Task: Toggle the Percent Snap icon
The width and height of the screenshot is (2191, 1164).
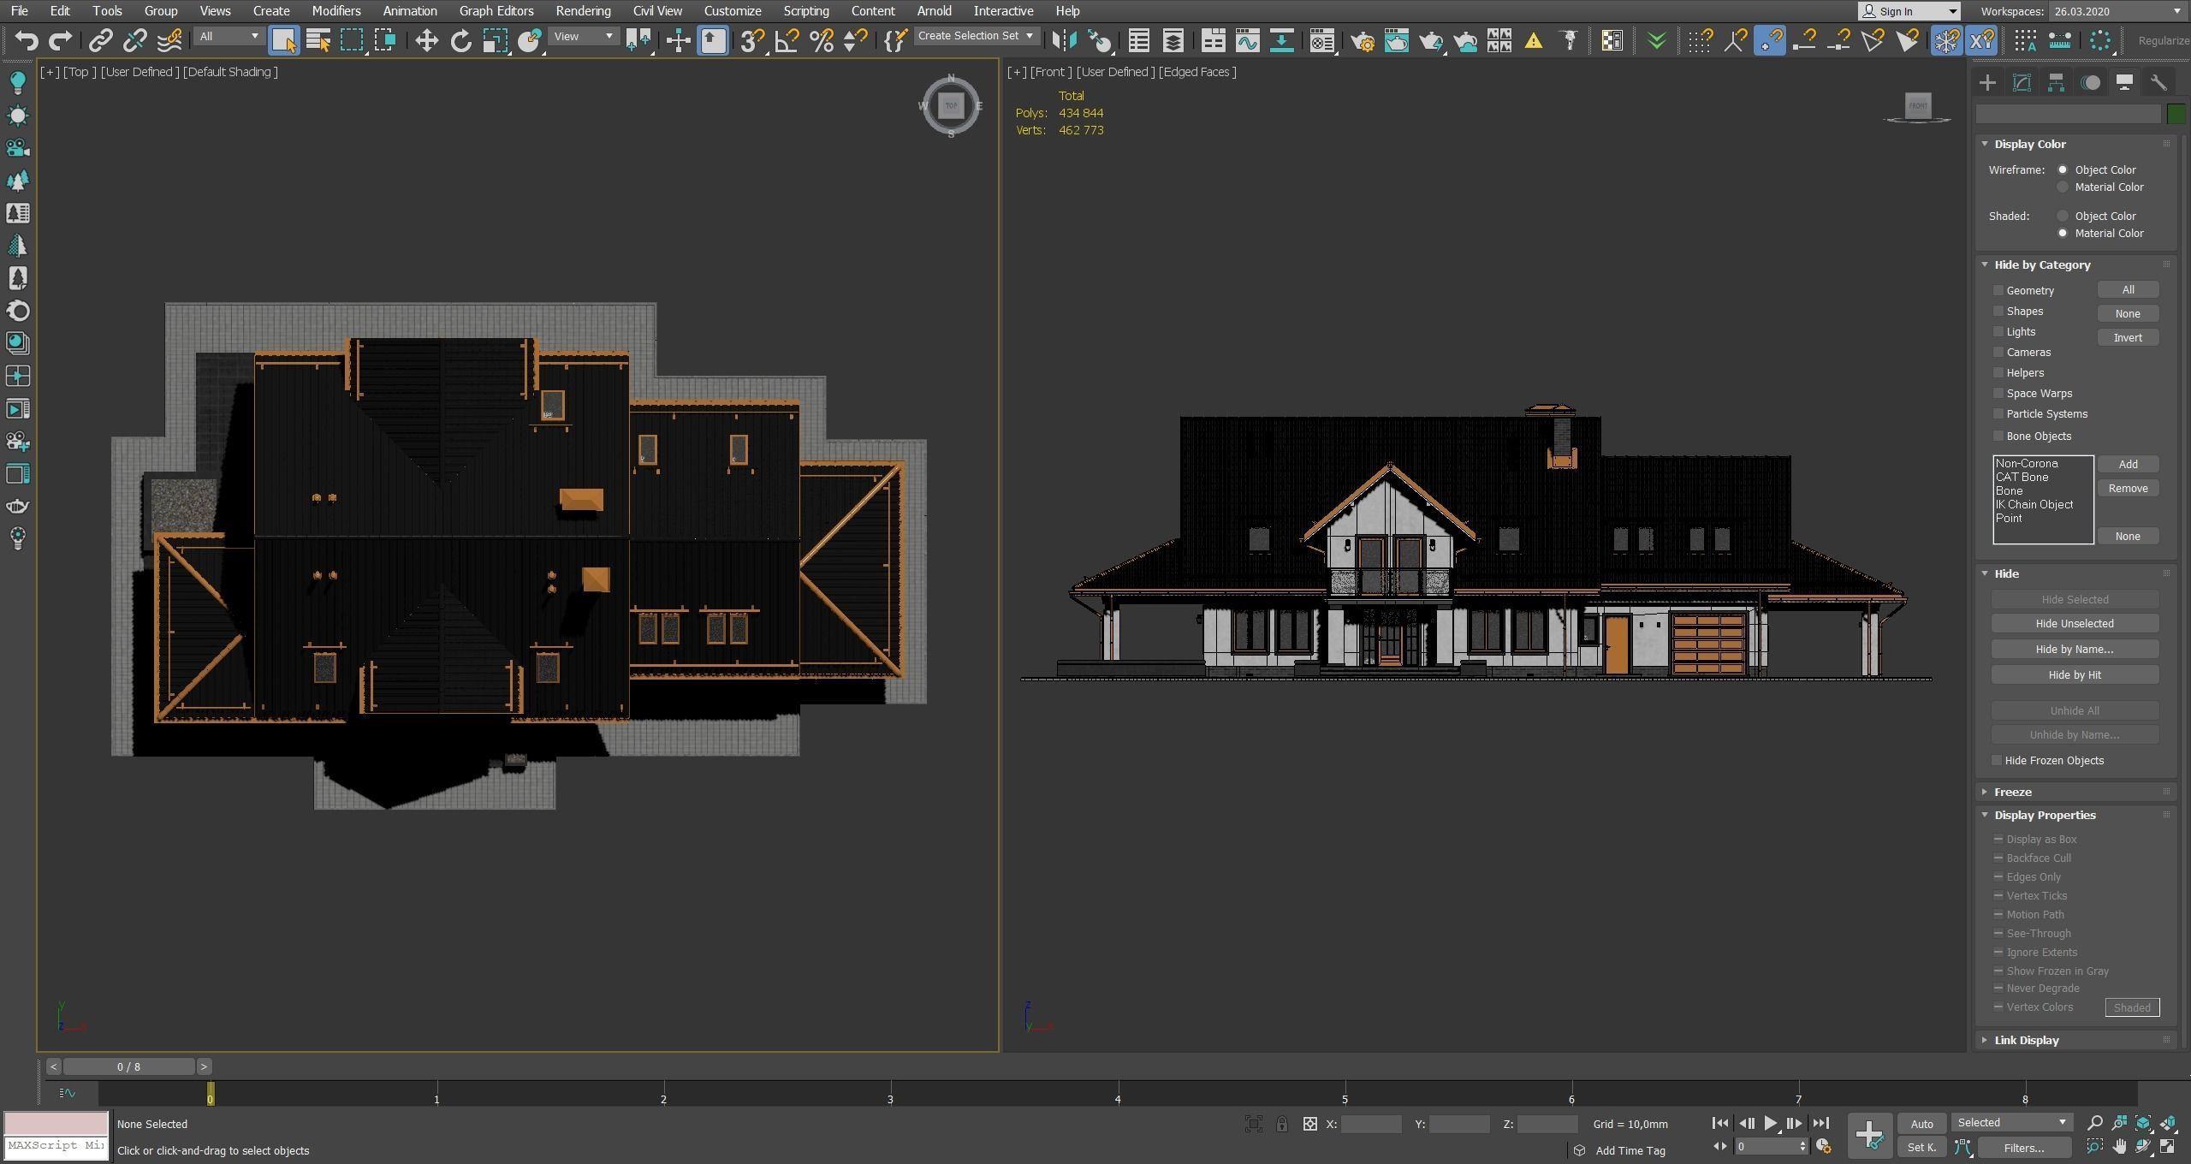Action: pyautogui.click(x=821, y=40)
